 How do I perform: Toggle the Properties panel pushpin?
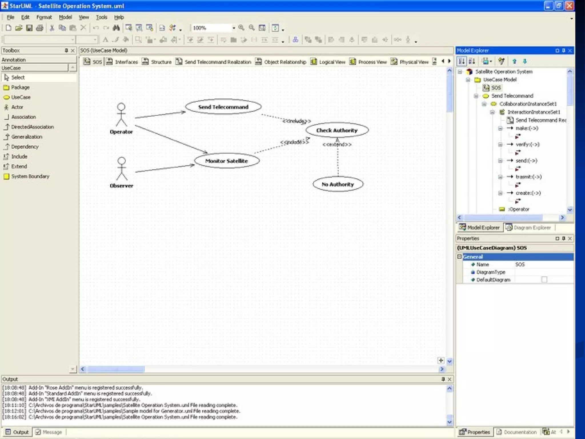[564, 238]
